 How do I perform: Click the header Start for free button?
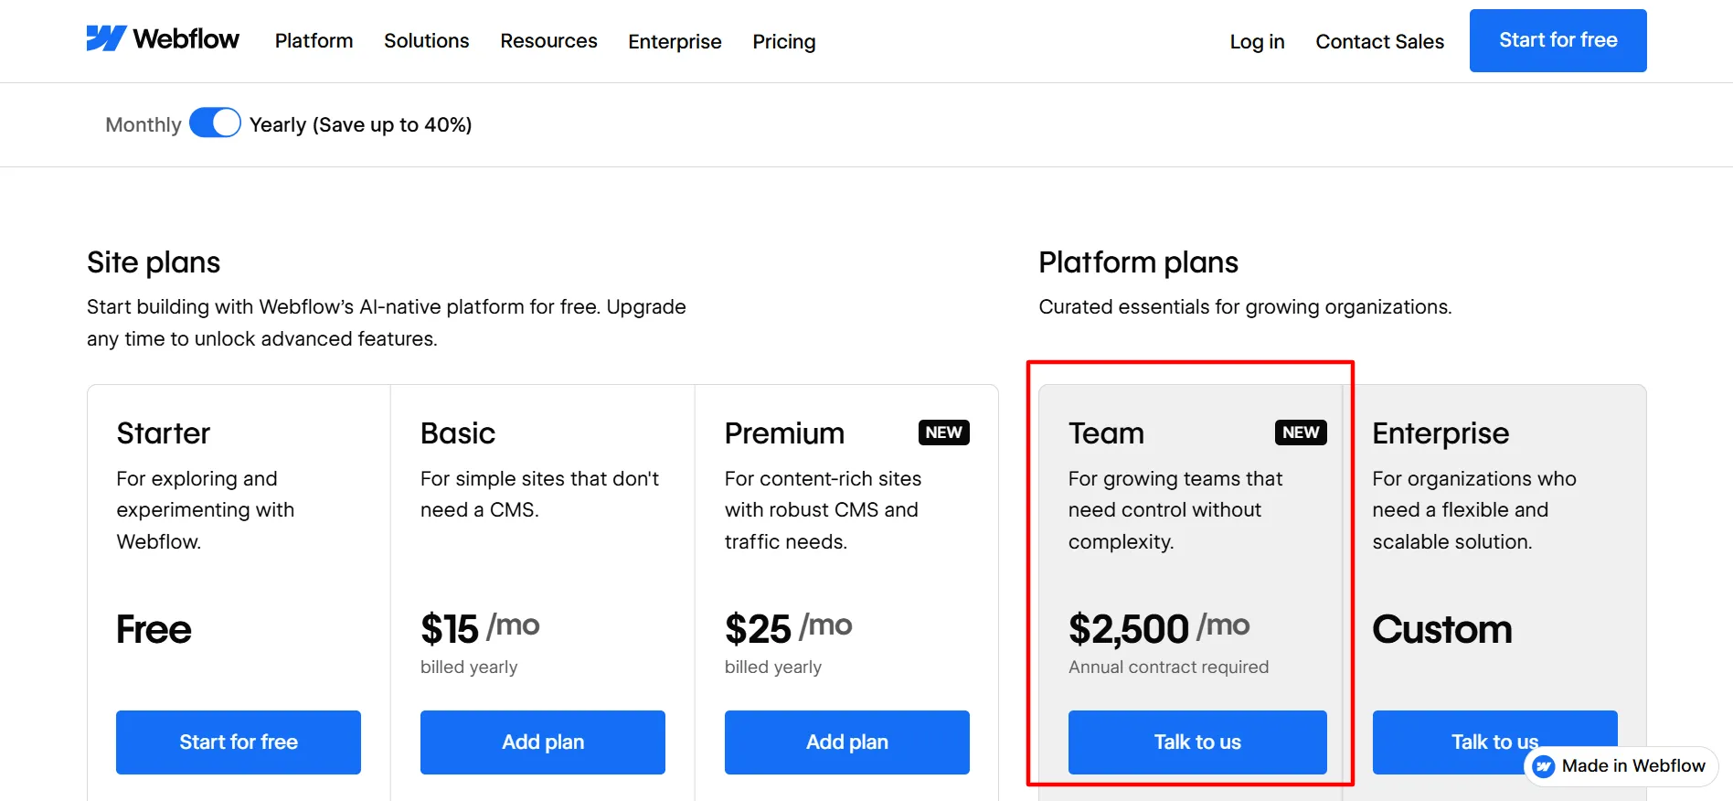1558,40
